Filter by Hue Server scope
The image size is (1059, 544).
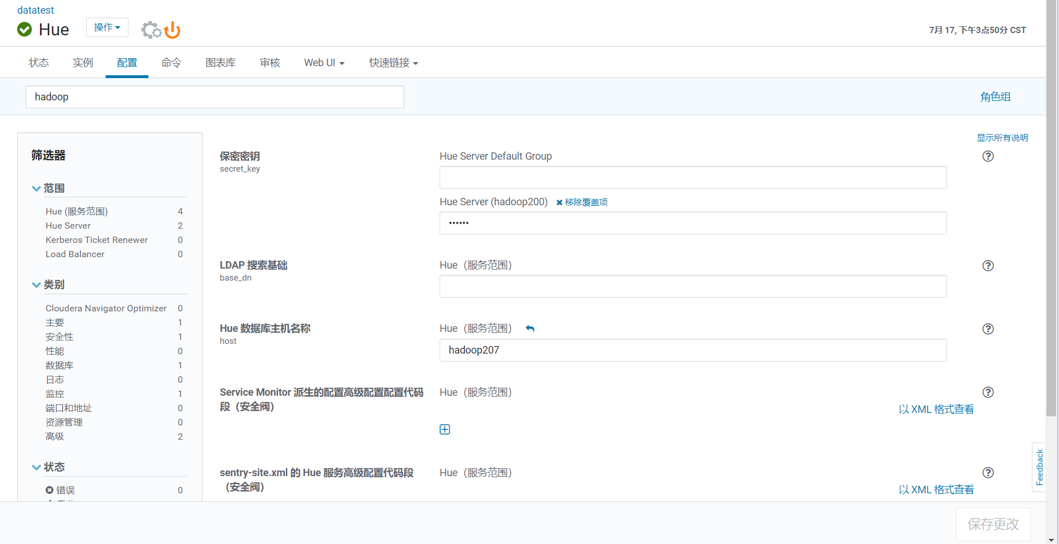tap(68, 226)
